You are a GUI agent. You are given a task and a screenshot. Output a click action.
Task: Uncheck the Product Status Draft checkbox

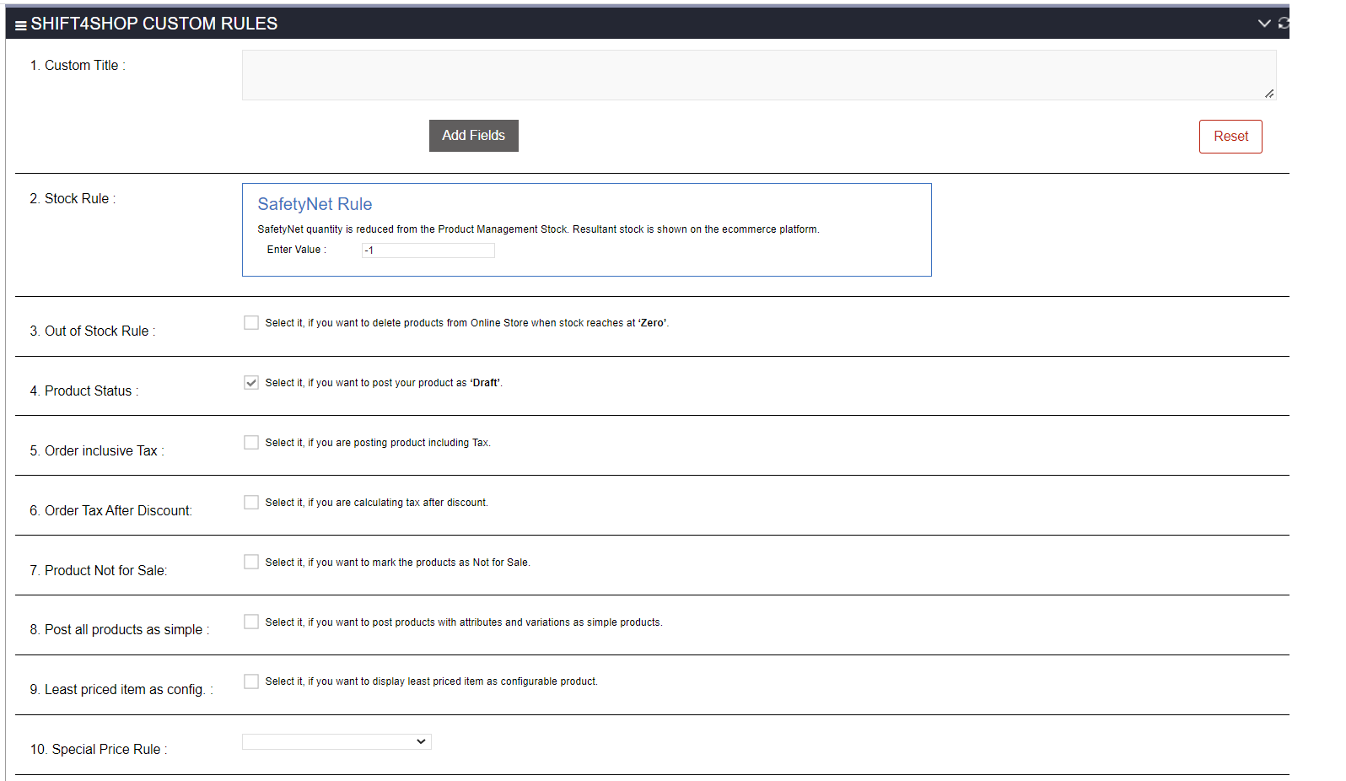click(251, 383)
